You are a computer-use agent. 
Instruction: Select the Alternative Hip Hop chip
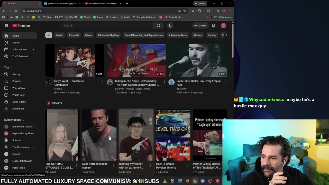pos(108,35)
